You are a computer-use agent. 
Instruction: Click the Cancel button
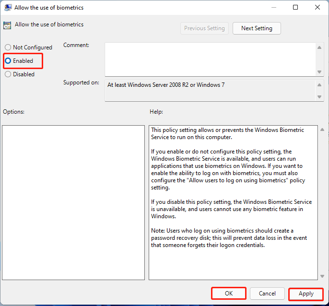(267, 293)
